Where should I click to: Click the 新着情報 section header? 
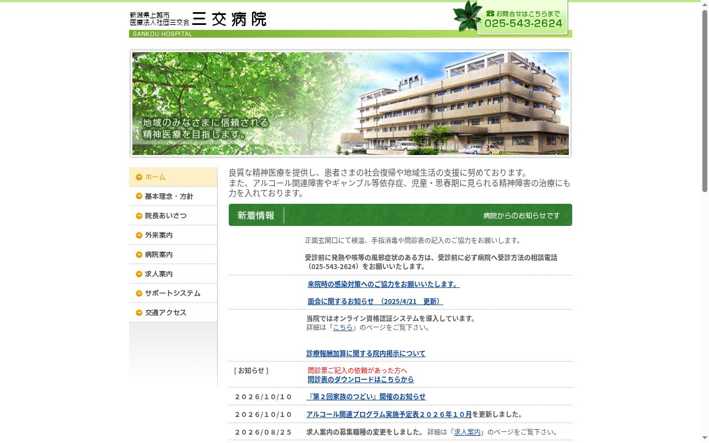click(x=400, y=215)
